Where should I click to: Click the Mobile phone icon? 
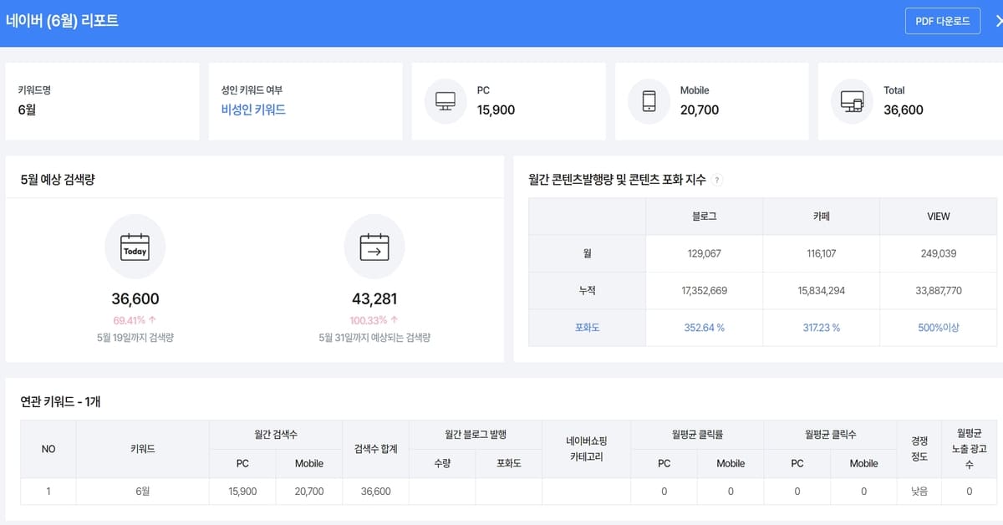[651, 100]
